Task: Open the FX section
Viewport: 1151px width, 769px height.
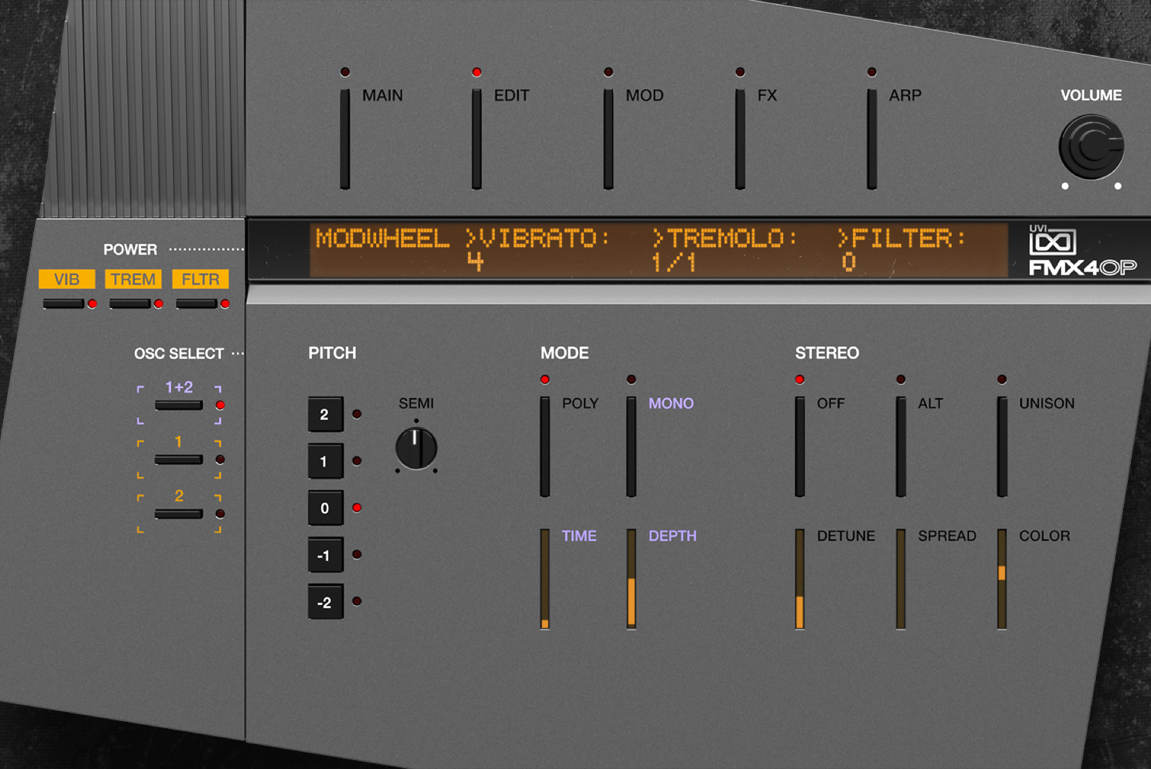Action: [x=741, y=138]
